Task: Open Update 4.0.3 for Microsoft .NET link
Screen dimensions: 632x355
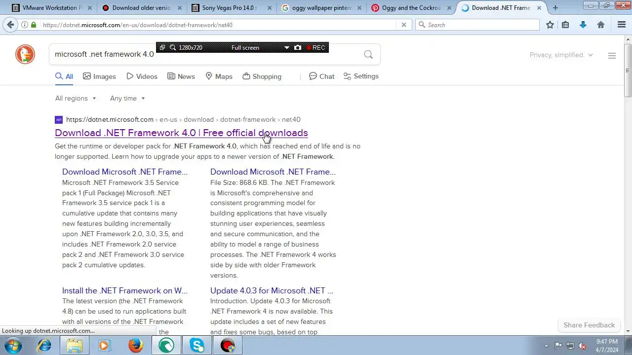Action: pos(272,290)
